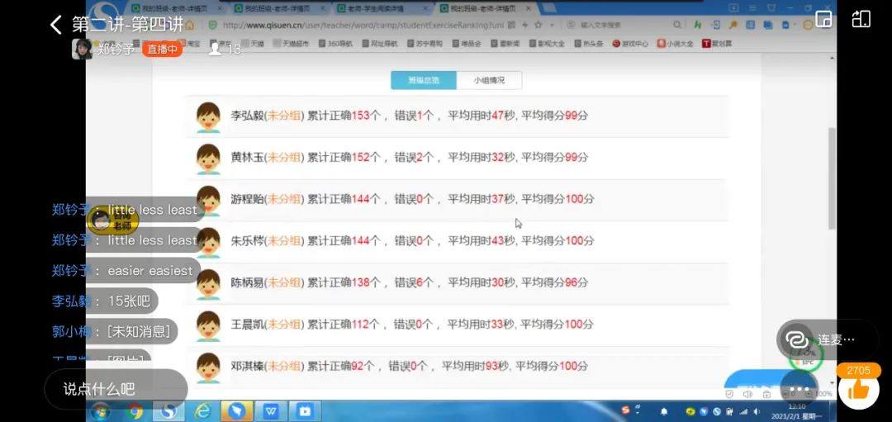Switch to the 小组情况 tab
This screenshot has width=892, height=422.
click(489, 80)
